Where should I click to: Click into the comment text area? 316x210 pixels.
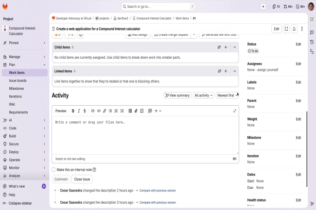pos(145,135)
